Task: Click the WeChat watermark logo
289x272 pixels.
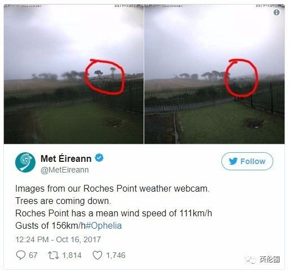Action: coord(251,260)
